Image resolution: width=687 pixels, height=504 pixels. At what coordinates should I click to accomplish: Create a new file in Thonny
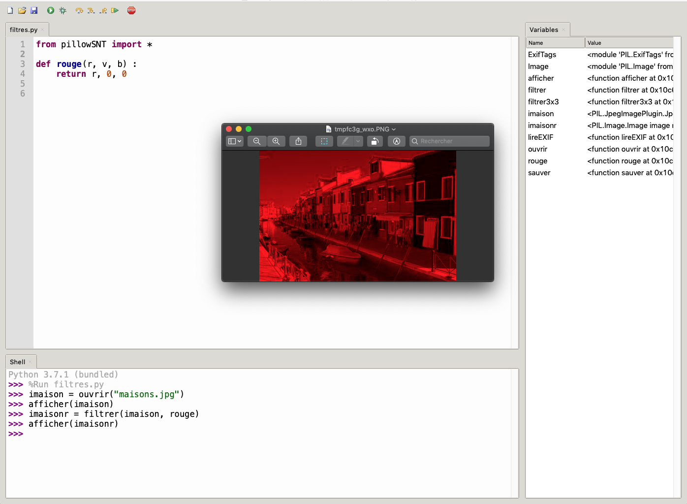click(10, 10)
